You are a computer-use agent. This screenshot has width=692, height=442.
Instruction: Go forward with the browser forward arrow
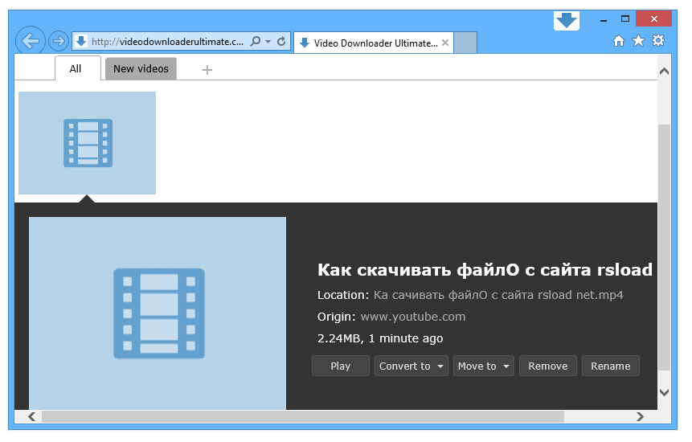pyautogui.click(x=58, y=42)
